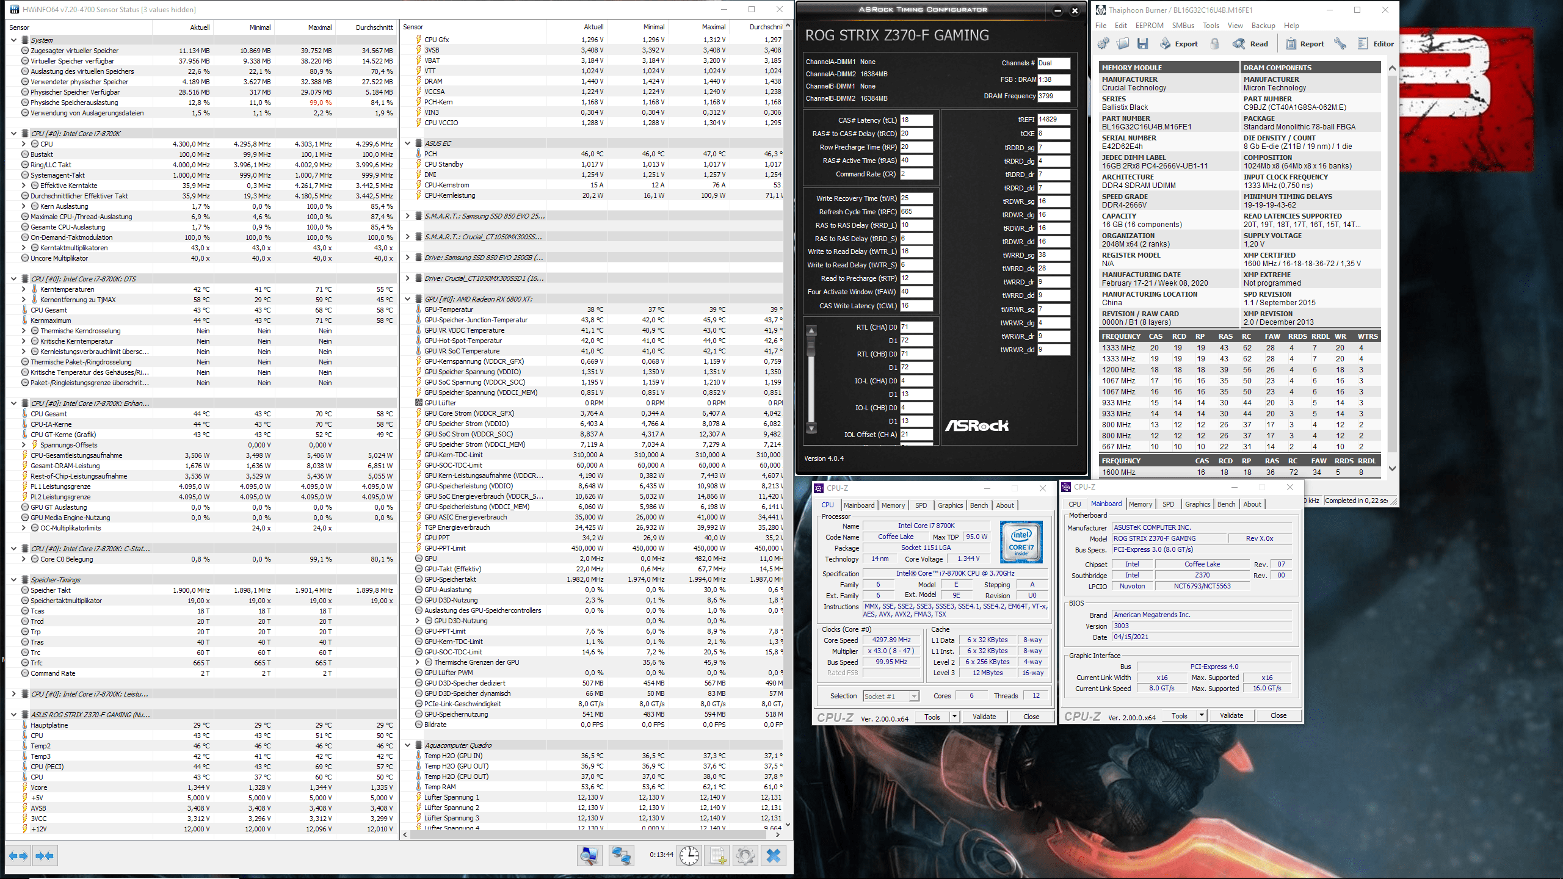Switch to SPD tab in left CPU-Z
1563x879 pixels.
(x=921, y=505)
